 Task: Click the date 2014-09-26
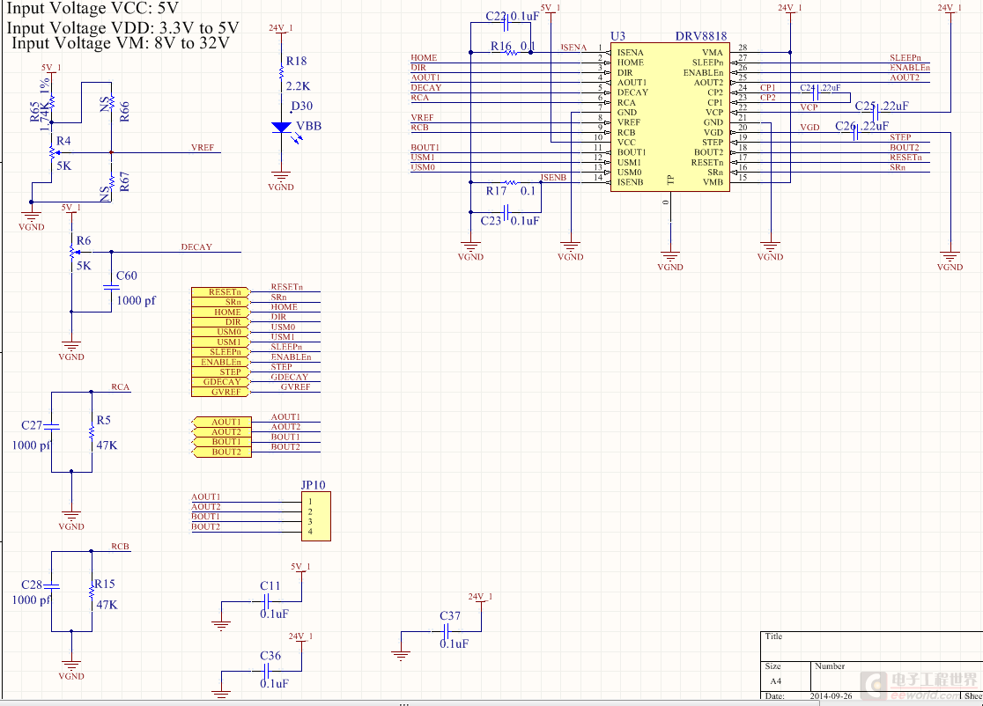(831, 696)
